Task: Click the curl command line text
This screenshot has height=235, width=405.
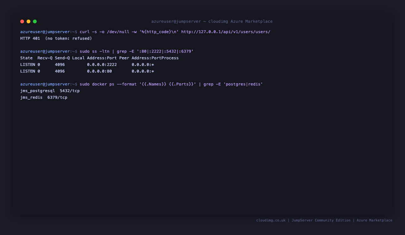Action: [x=175, y=32]
